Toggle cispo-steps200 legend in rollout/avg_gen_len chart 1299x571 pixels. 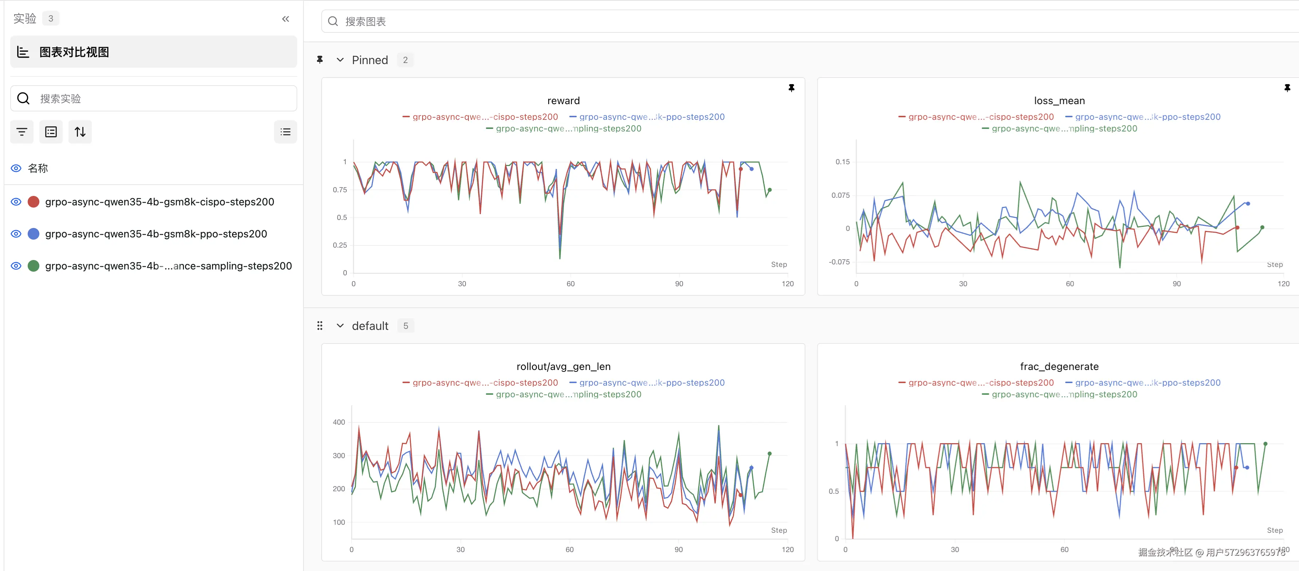point(480,382)
